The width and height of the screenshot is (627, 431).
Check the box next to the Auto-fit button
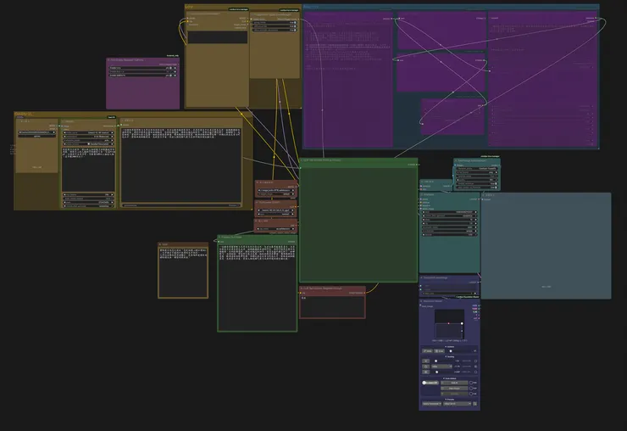[471, 383]
